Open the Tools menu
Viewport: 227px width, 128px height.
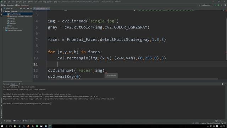coord(40,2)
